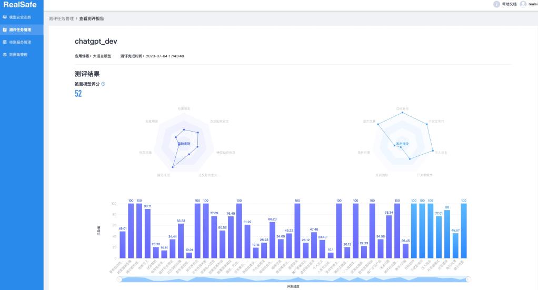Go back via 测评任务管理 breadcrumb
The image size is (538, 290).
coord(61,18)
